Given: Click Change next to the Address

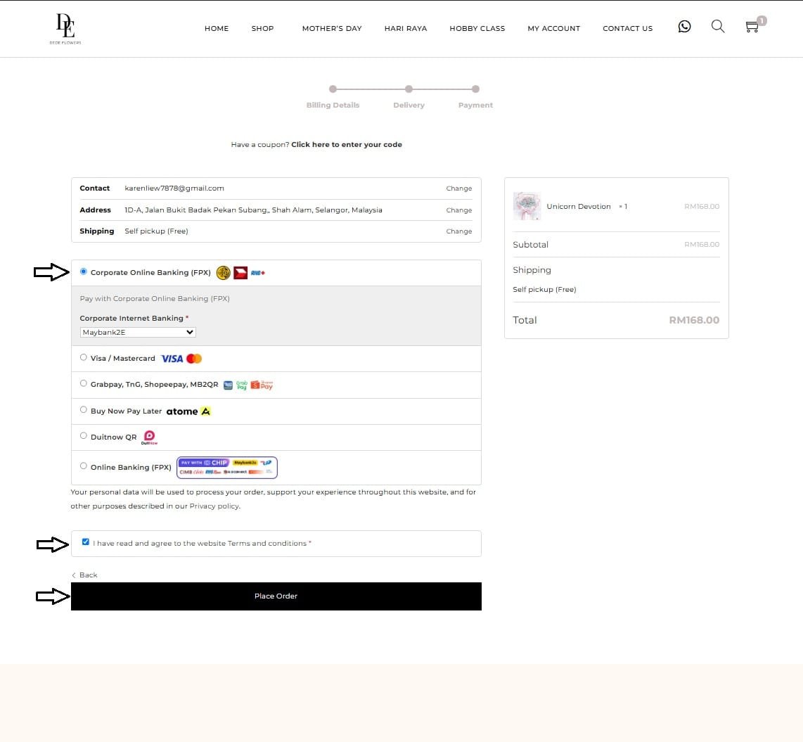Looking at the screenshot, I should tap(458, 210).
